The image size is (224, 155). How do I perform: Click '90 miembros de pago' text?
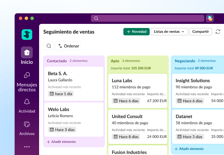tap(194, 87)
